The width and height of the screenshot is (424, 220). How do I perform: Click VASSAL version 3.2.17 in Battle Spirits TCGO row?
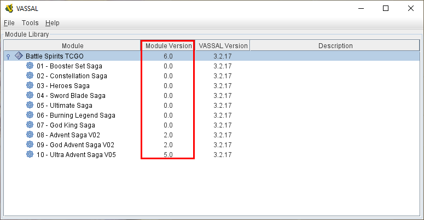coord(223,56)
